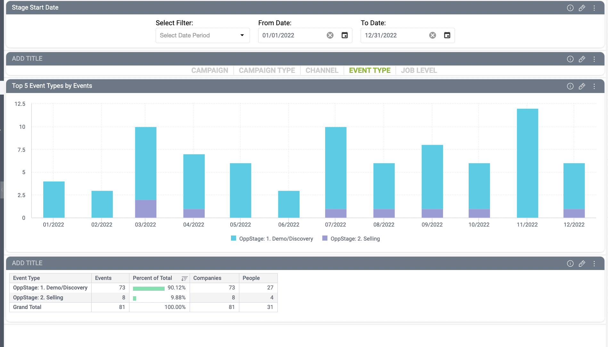Click the 03/2022 purple Selling bar segment
The image size is (608, 347).
(x=146, y=209)
